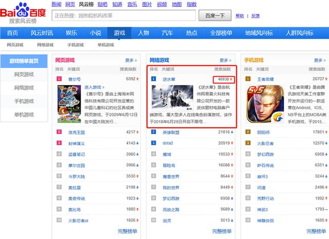Click the rank 2 badge beside 英雄联盟
Image resolution: width=329 pixels, height=239 pixels.
tap(153, 132)
